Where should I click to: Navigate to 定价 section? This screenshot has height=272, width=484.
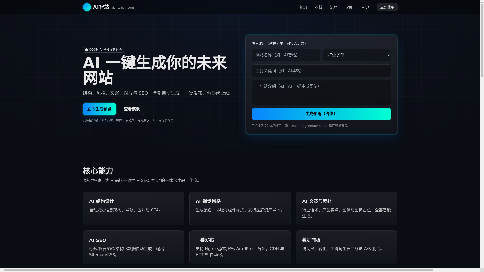point(349,7)
